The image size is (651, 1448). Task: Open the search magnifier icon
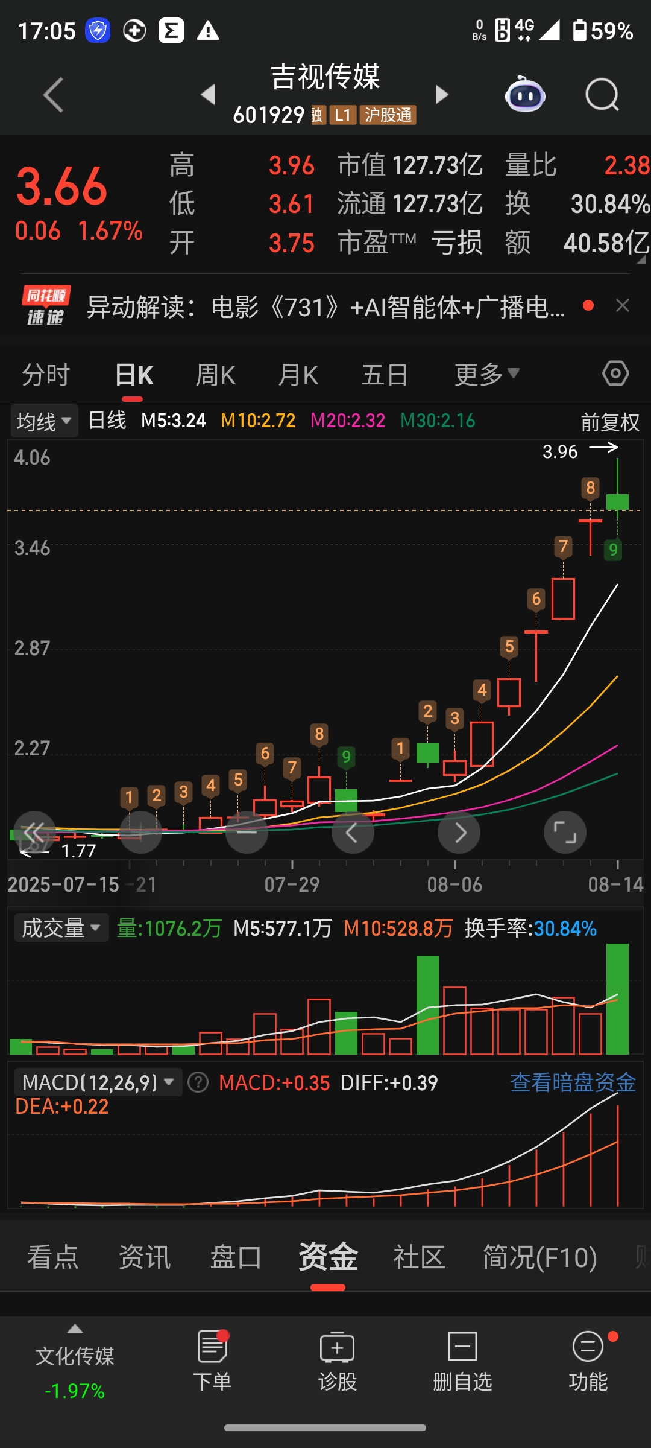coord(602,95)
